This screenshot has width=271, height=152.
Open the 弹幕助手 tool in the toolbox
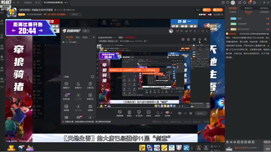(x=66, y=85)
